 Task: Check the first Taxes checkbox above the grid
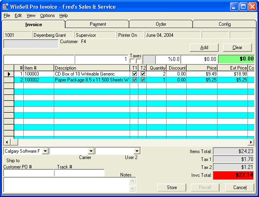132,61
